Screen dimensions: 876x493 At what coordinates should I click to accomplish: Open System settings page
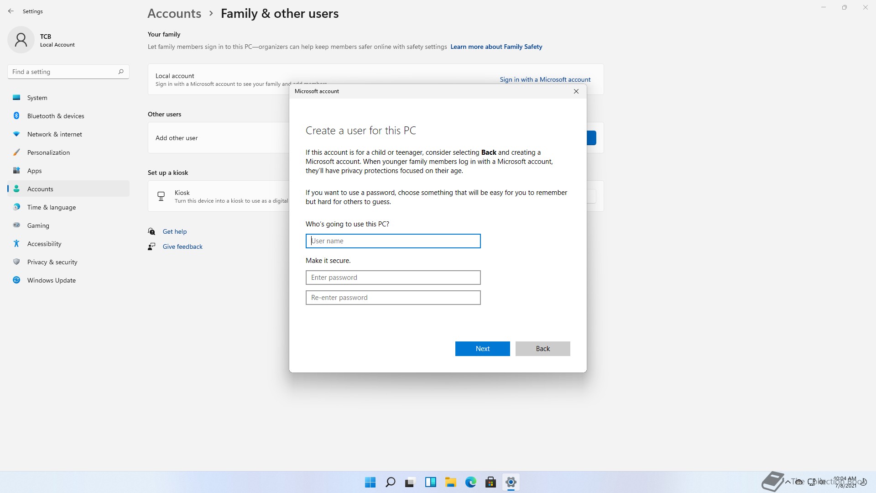point(68,98)
